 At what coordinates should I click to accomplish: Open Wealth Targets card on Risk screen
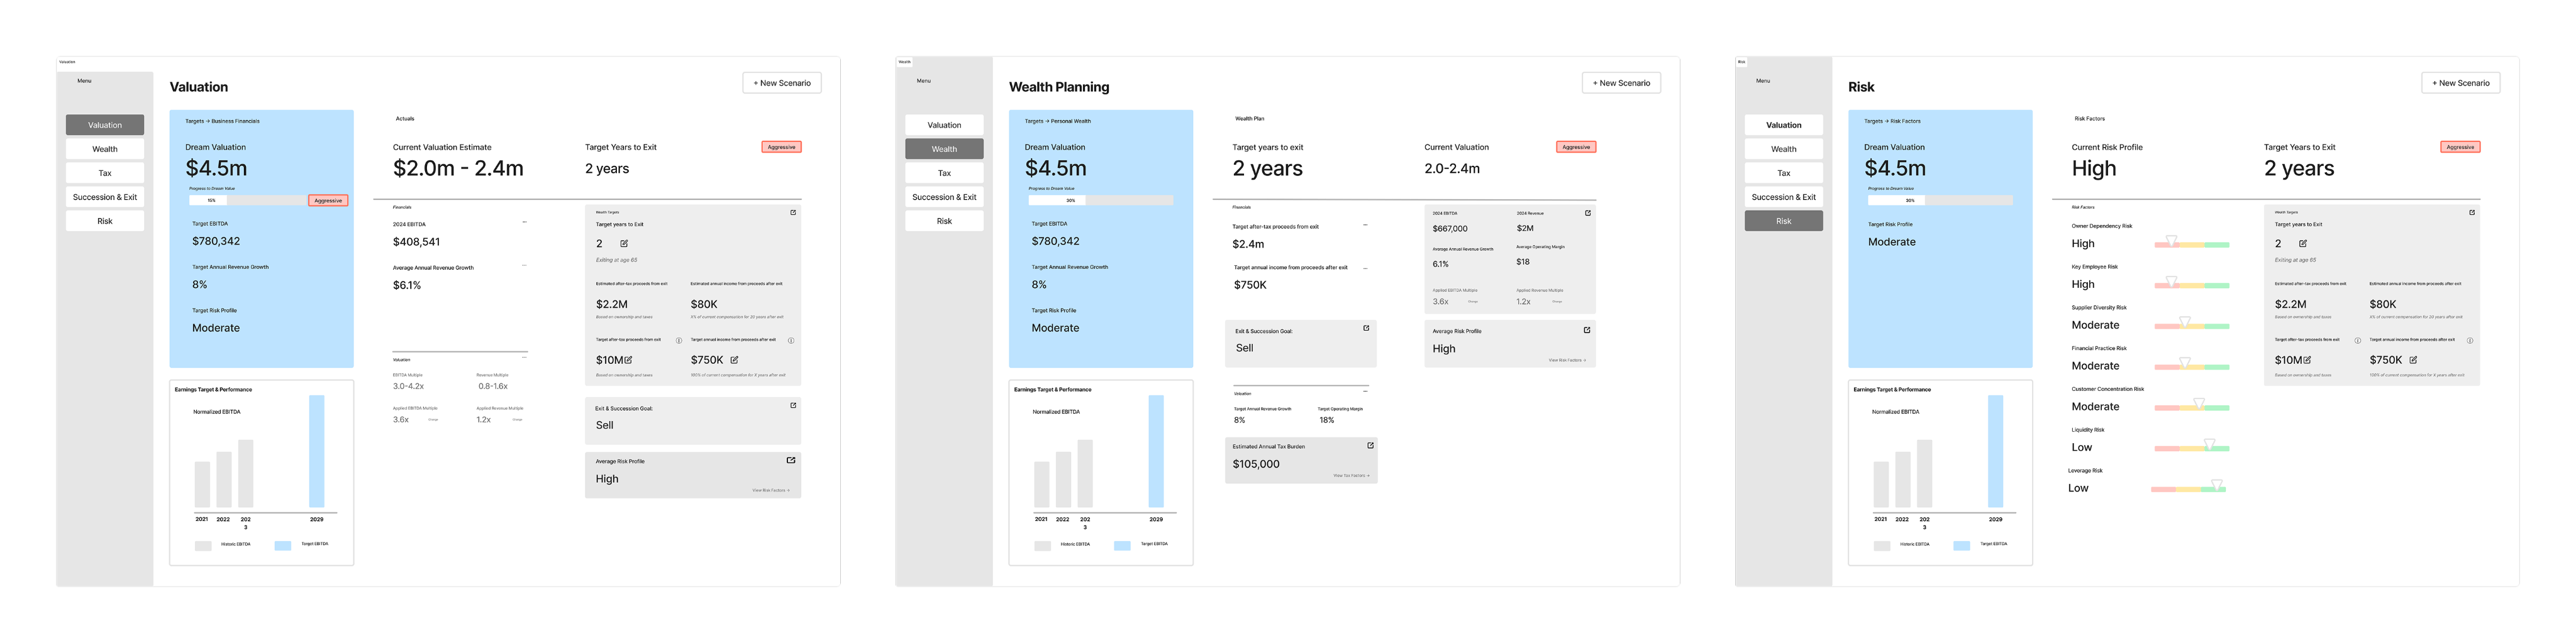click(x=2472, y=212)
